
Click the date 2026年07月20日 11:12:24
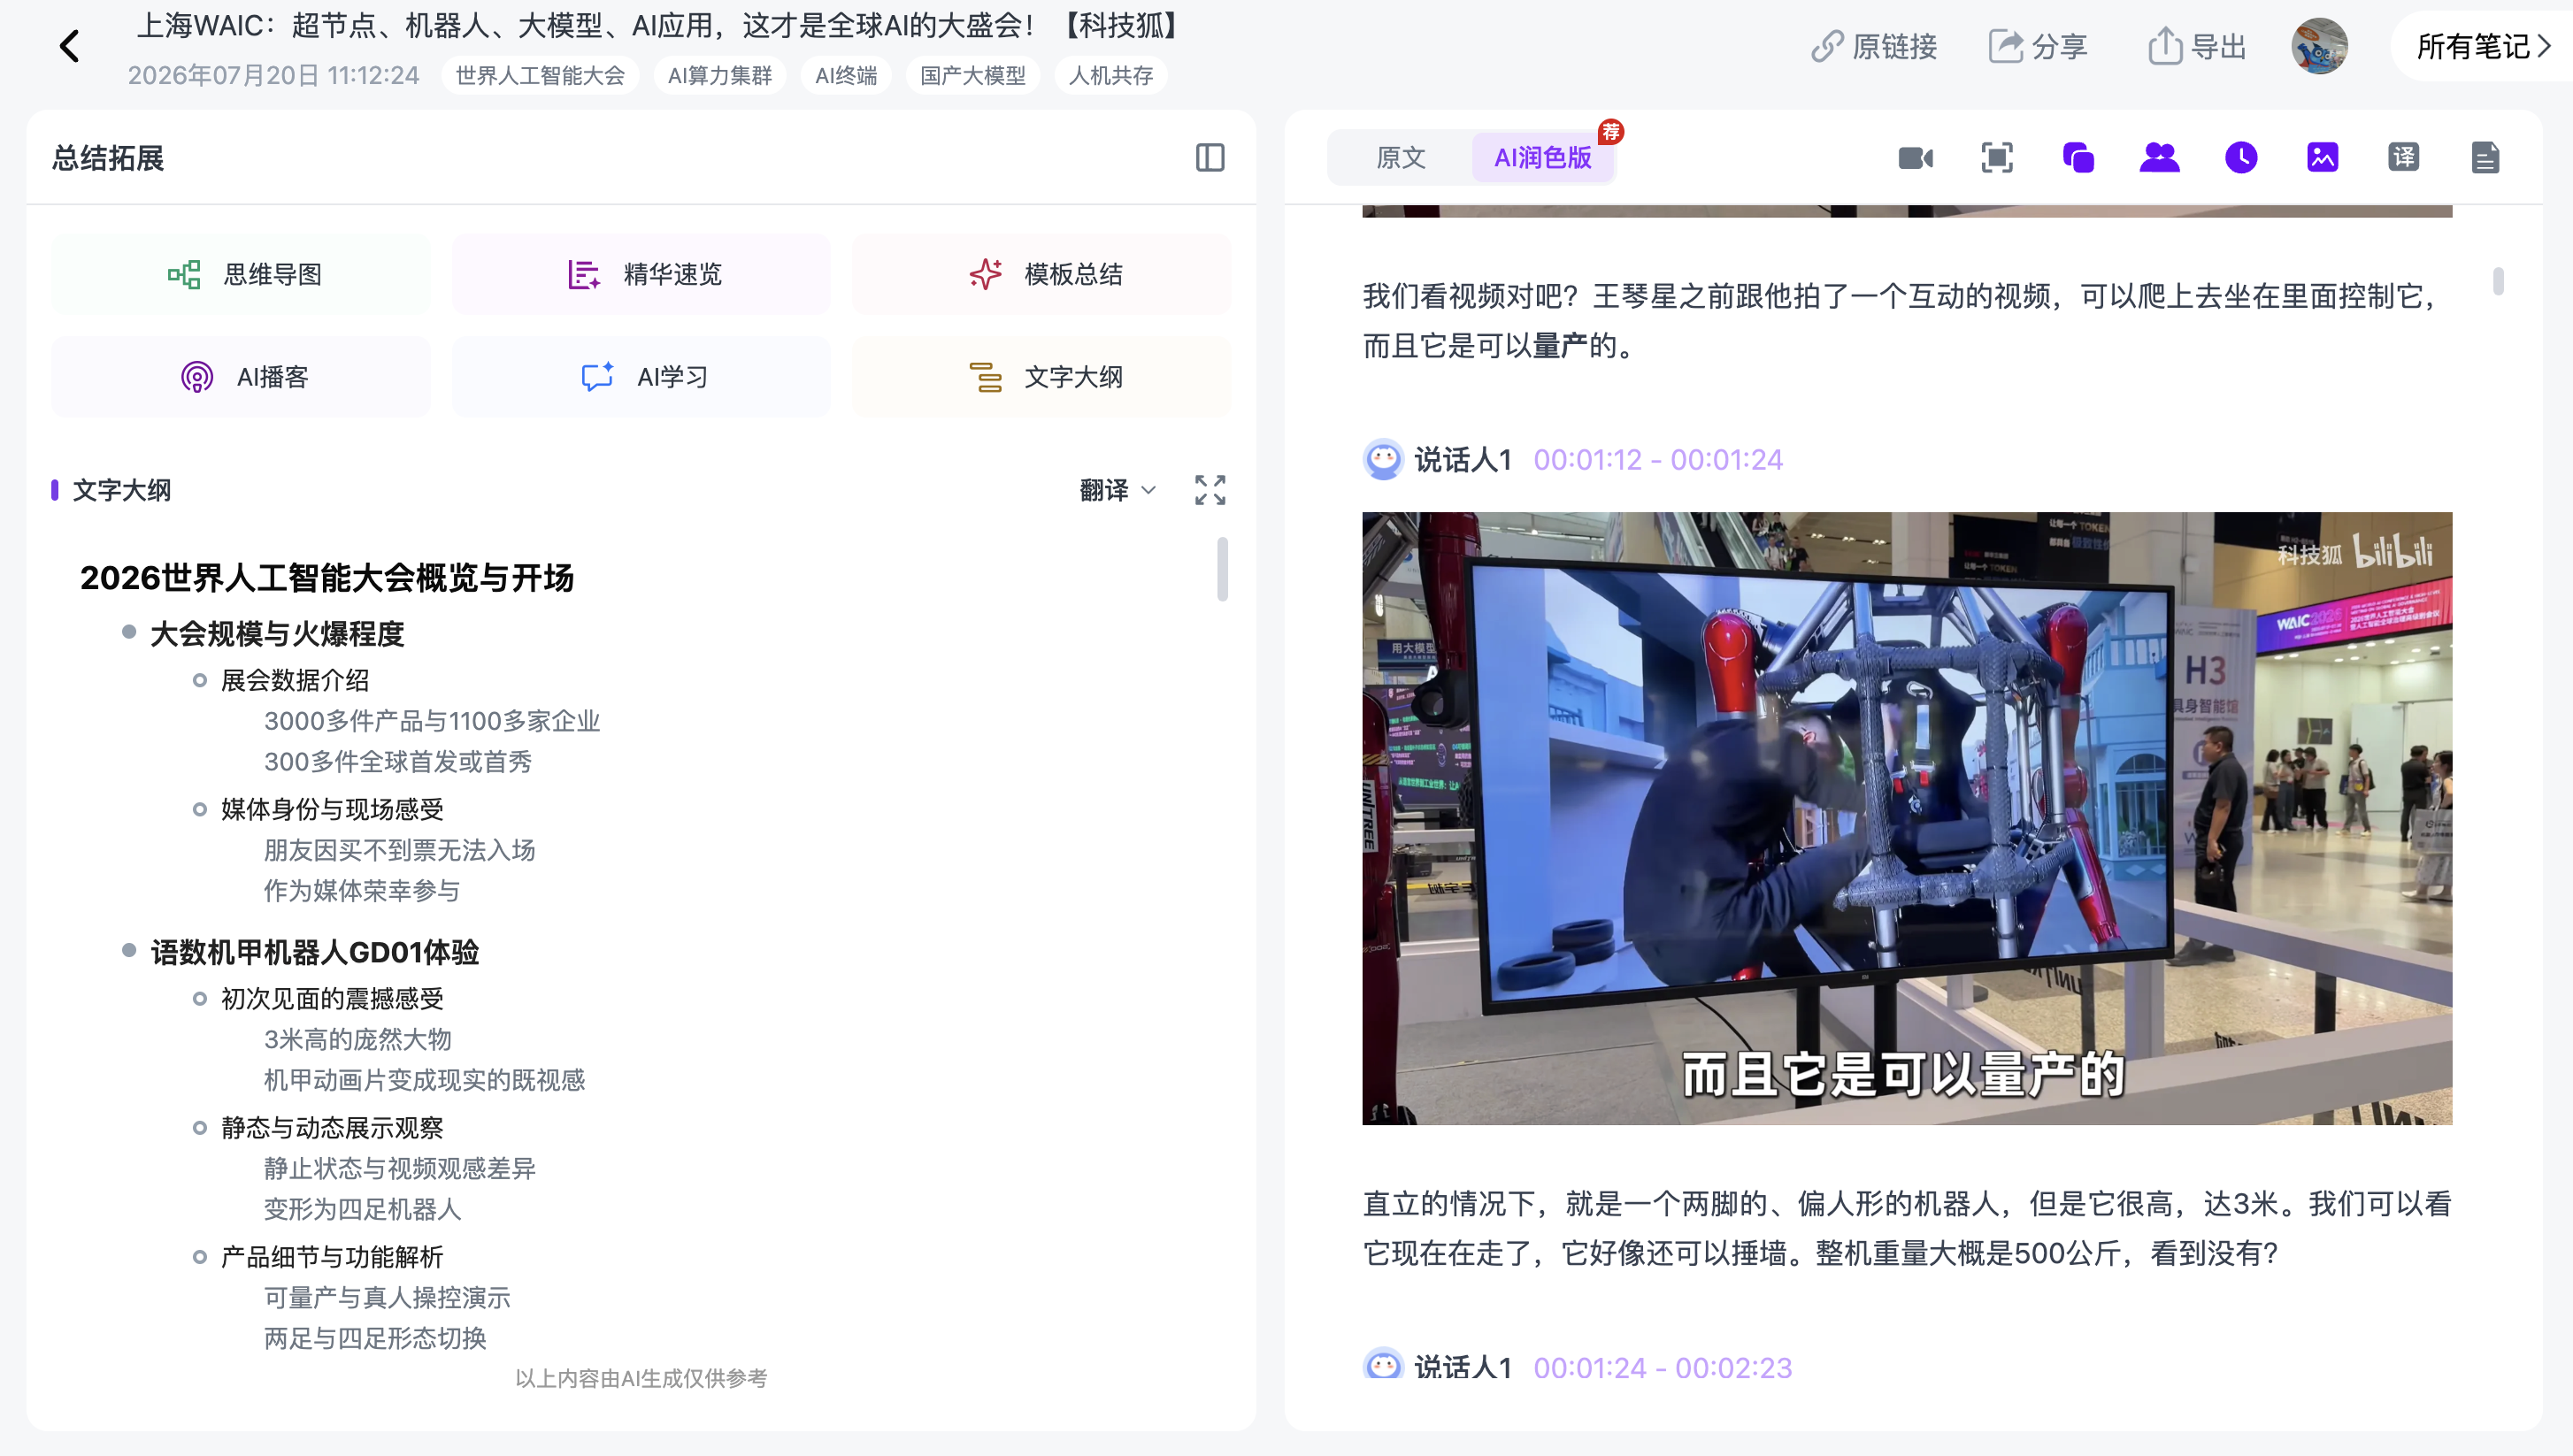coord(273,76)
